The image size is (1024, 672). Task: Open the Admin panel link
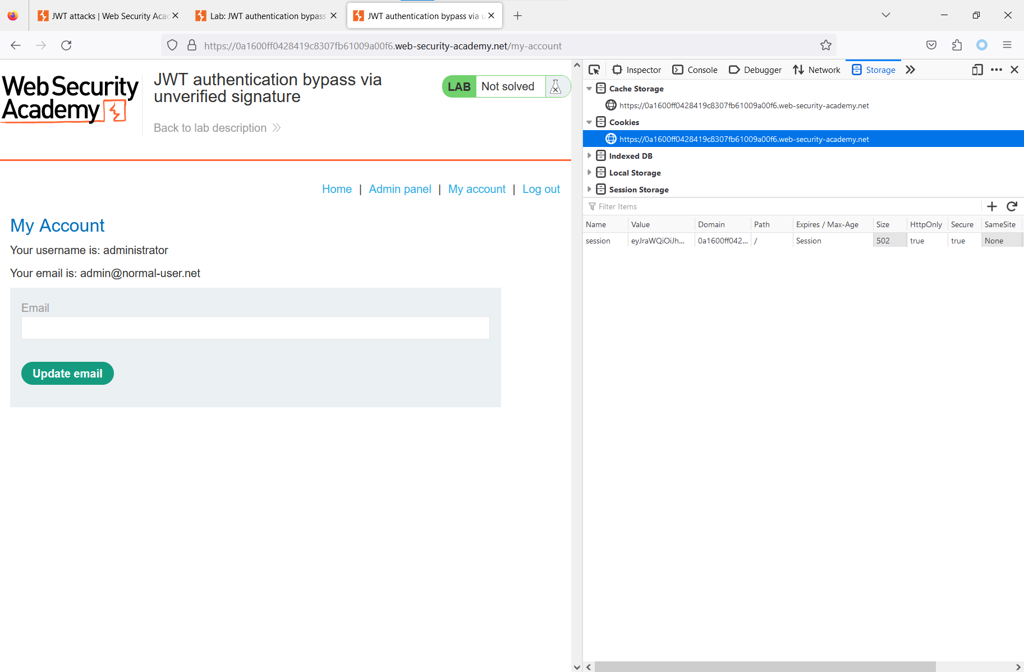(400, 189)
